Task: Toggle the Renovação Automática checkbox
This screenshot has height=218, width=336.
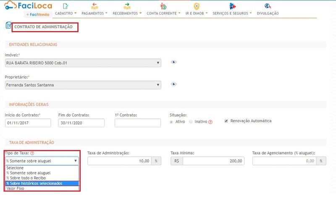Action: pyautogui.click(x=226, y=121)
